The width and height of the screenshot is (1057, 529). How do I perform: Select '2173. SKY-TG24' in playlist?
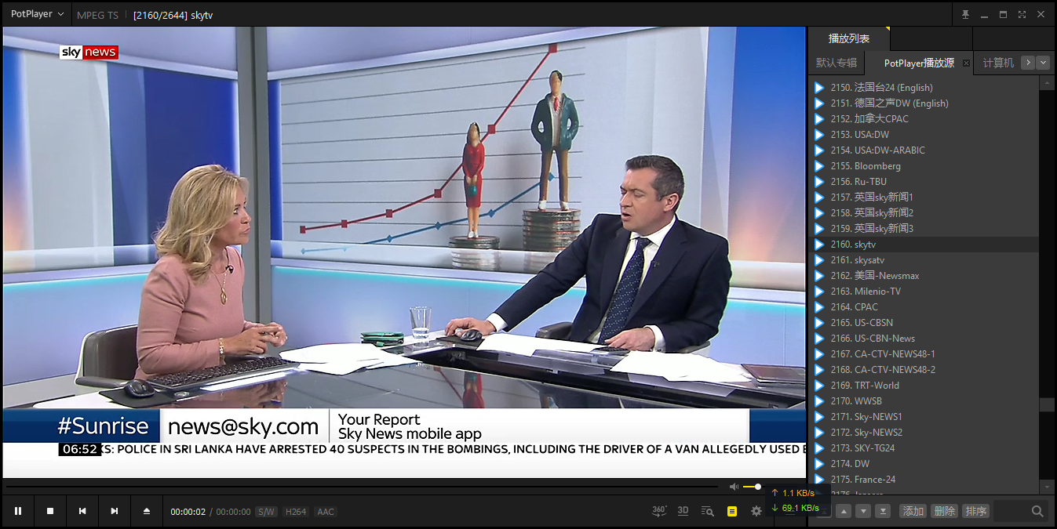click(x=924, y=448)
